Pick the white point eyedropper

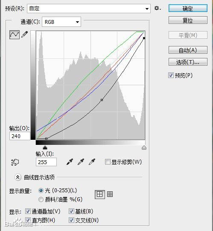point(92,162)
